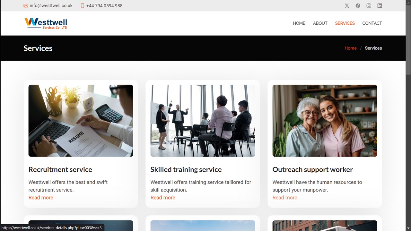
Task: Open the Facebook social icon
Action: click(x=358, y=6)
